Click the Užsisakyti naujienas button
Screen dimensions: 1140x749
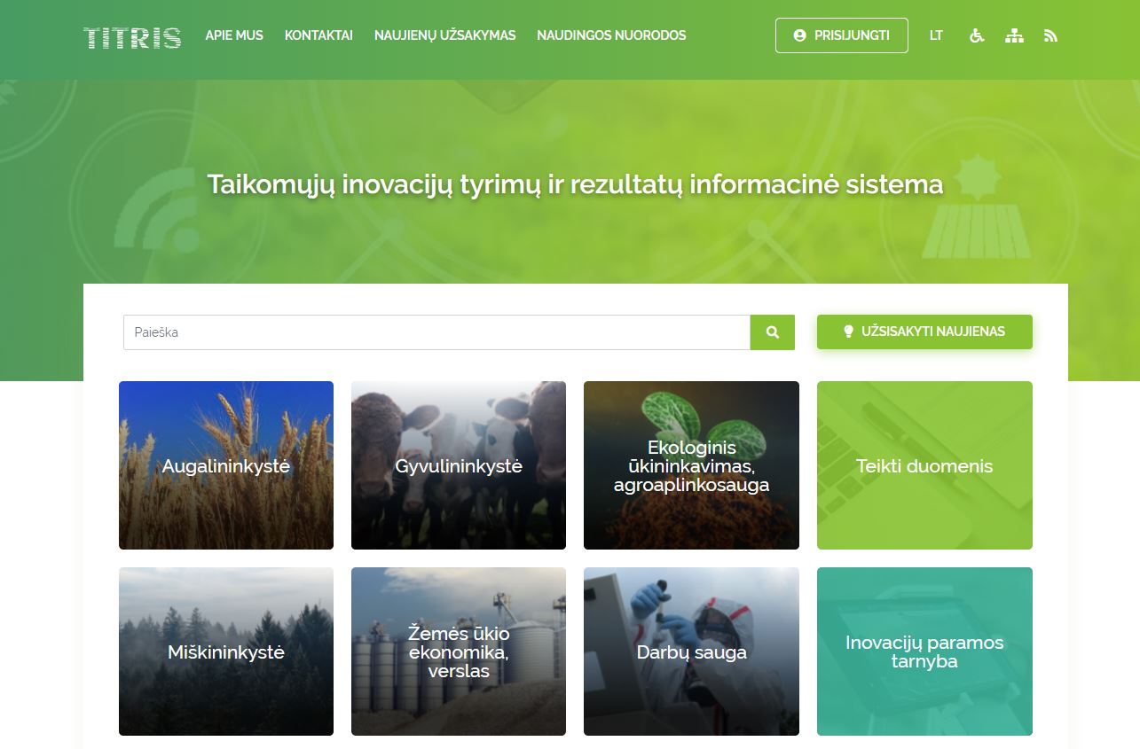pos(924,332)
